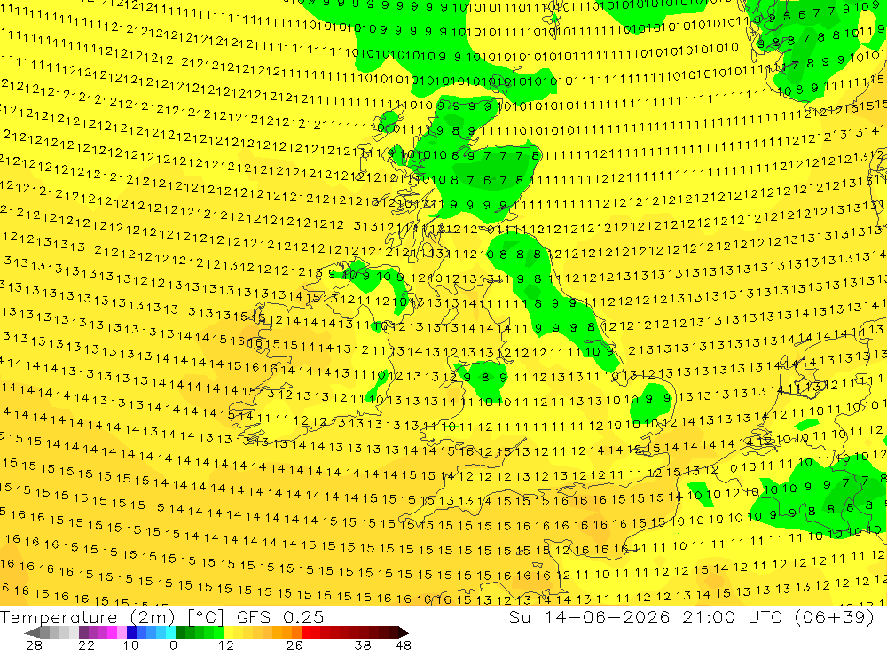
Task: Click the "GFS 0.25" model label
Action: click(280, 616)
